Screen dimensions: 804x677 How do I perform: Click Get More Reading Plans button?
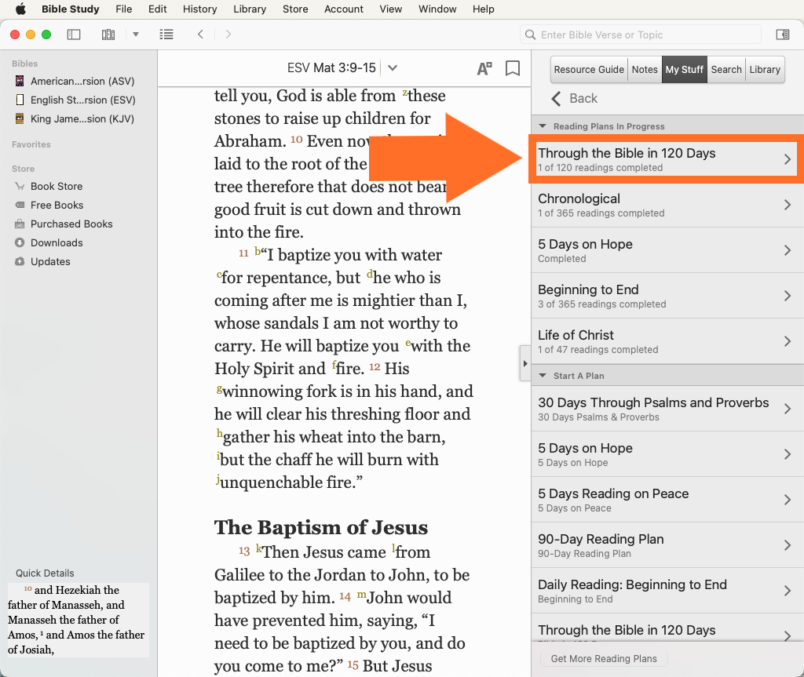click(x=604, y=658)
